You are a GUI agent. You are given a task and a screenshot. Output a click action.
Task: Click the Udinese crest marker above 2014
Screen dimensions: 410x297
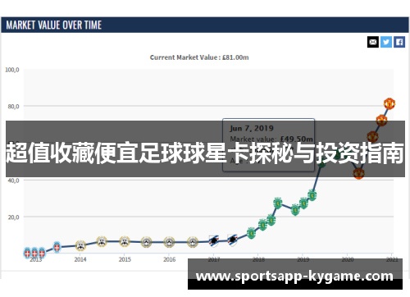click(x=80, y=245)
